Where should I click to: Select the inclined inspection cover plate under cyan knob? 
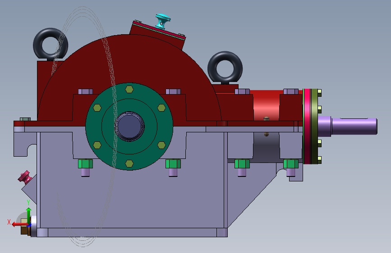159,31
